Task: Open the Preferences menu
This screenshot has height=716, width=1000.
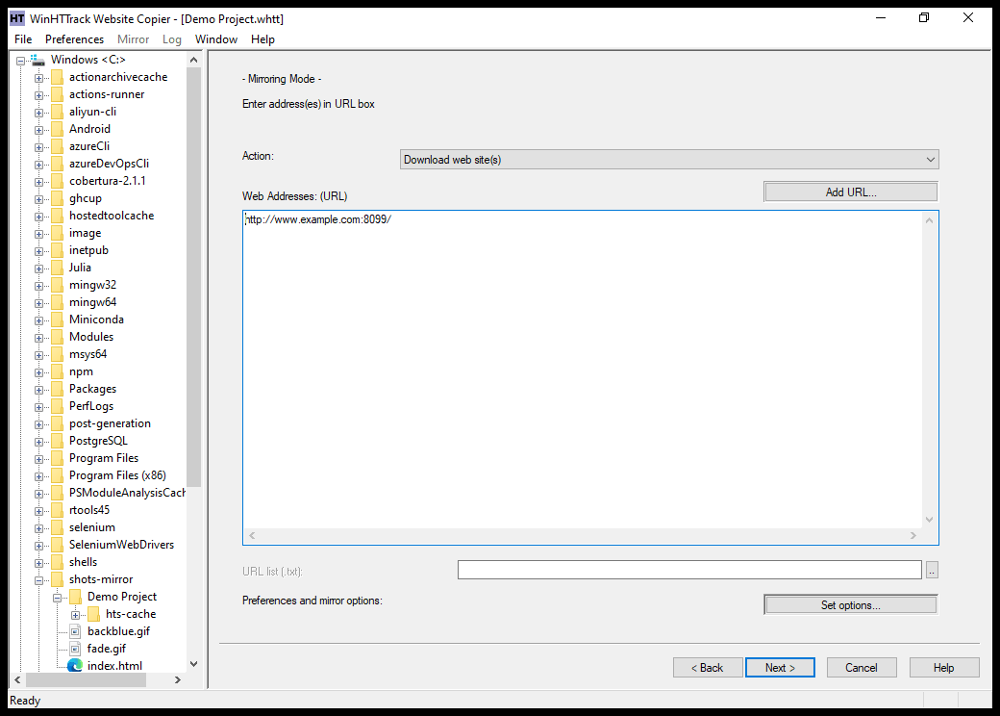Action: 75,39
